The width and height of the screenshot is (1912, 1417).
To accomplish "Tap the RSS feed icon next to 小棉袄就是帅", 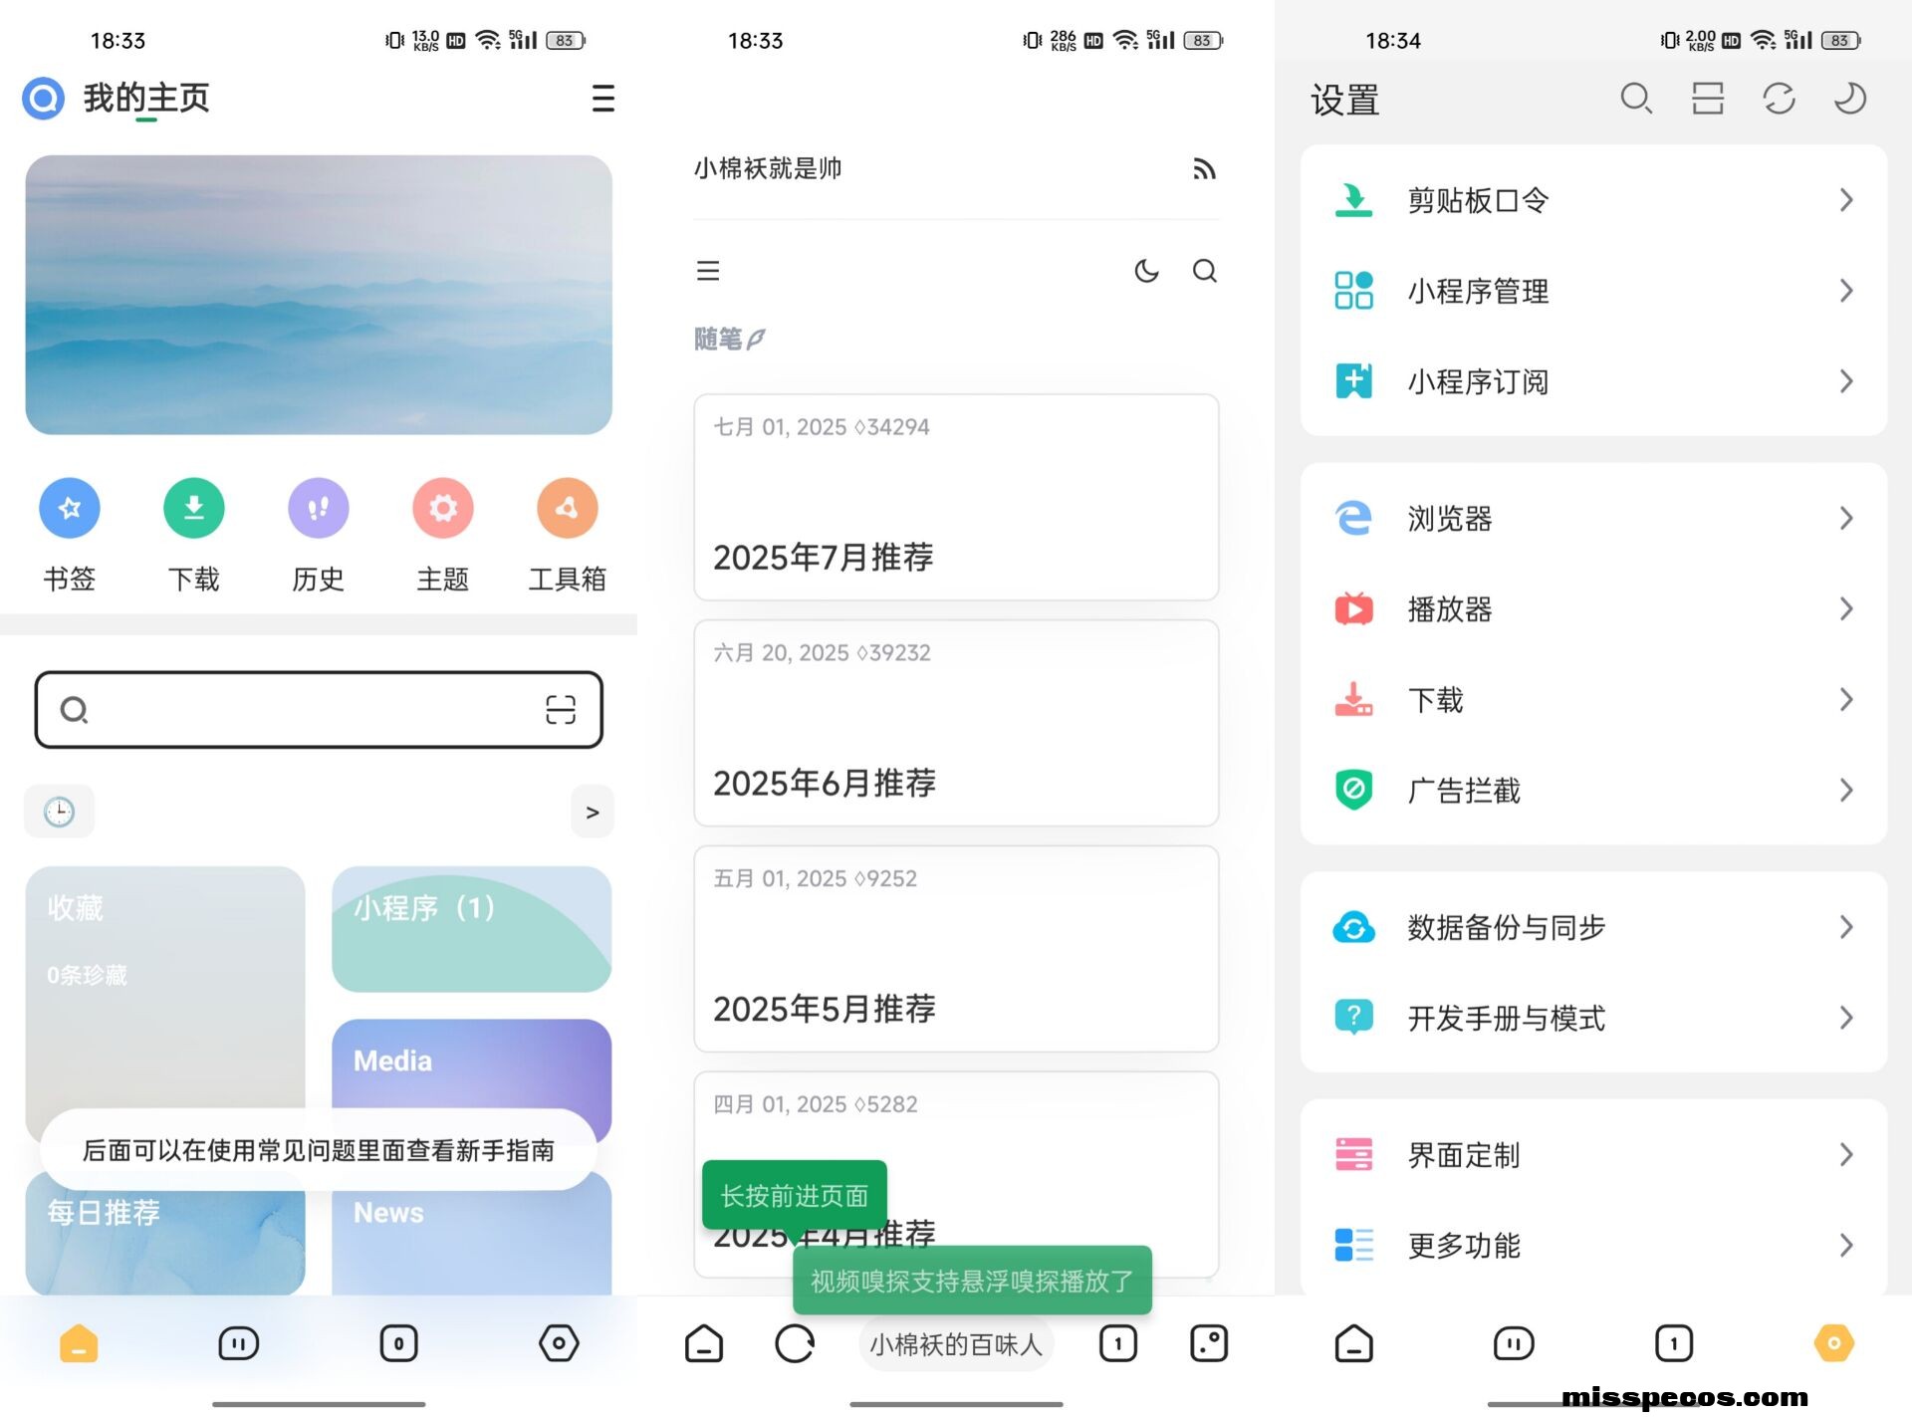I will pos(1205,169).
